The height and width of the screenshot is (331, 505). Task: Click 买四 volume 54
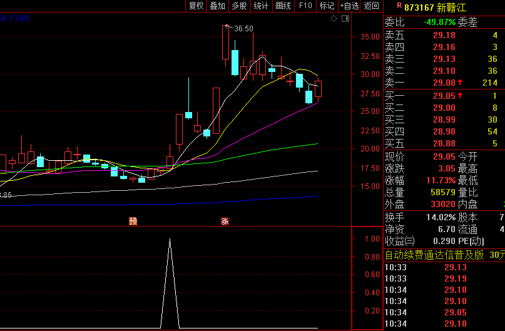click(492, 131)
